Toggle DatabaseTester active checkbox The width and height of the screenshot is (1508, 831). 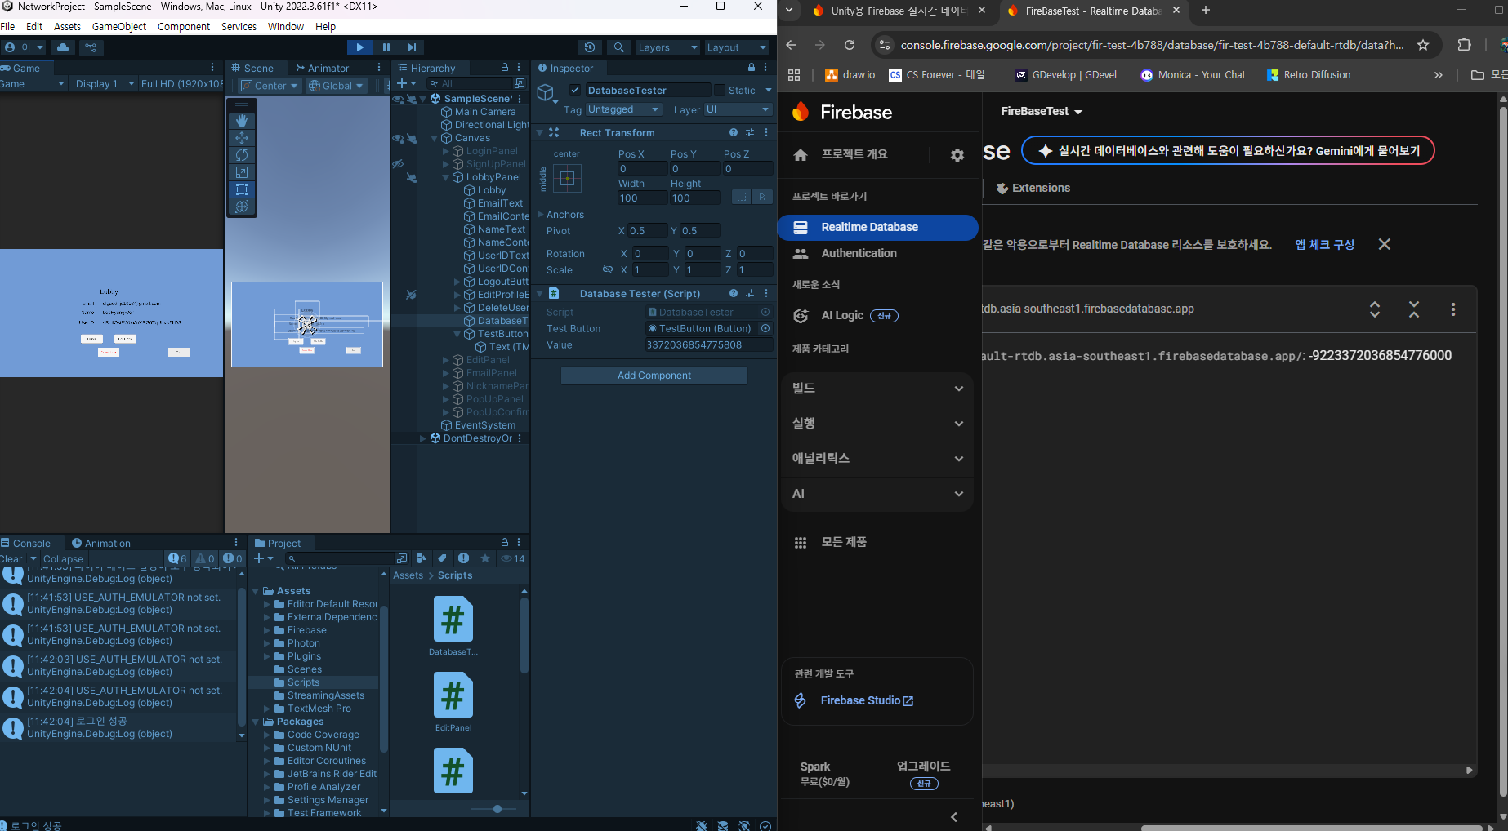click(575, 90)
